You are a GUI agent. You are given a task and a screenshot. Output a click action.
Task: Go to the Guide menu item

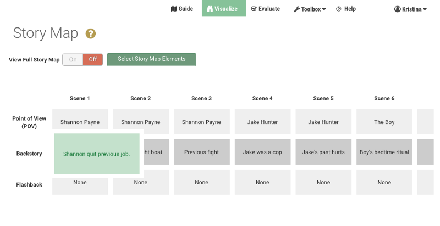click(186, 9)
